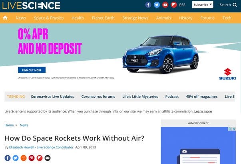Select the Planet Earth menu item

(103, 18)
